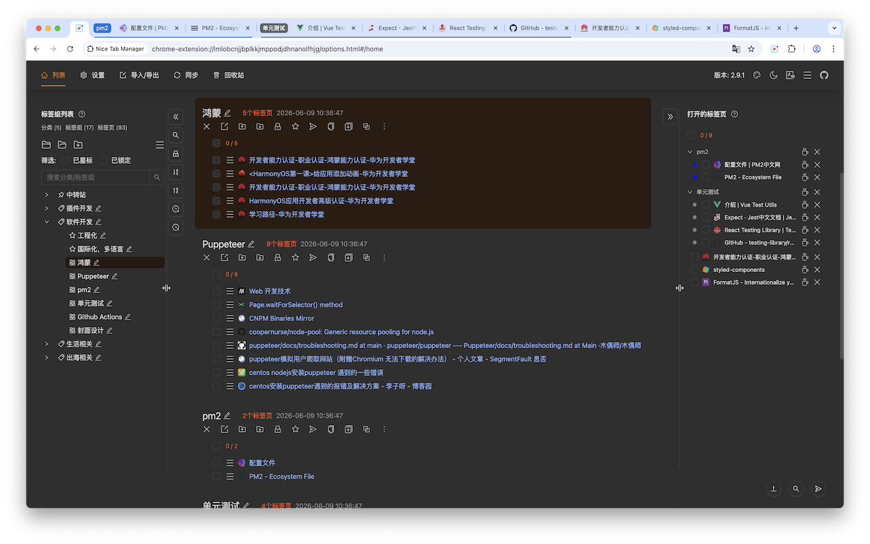Restore the Puppeteer tab group in browser
Viewport: 870px width, 544px height.
(224, 258)
